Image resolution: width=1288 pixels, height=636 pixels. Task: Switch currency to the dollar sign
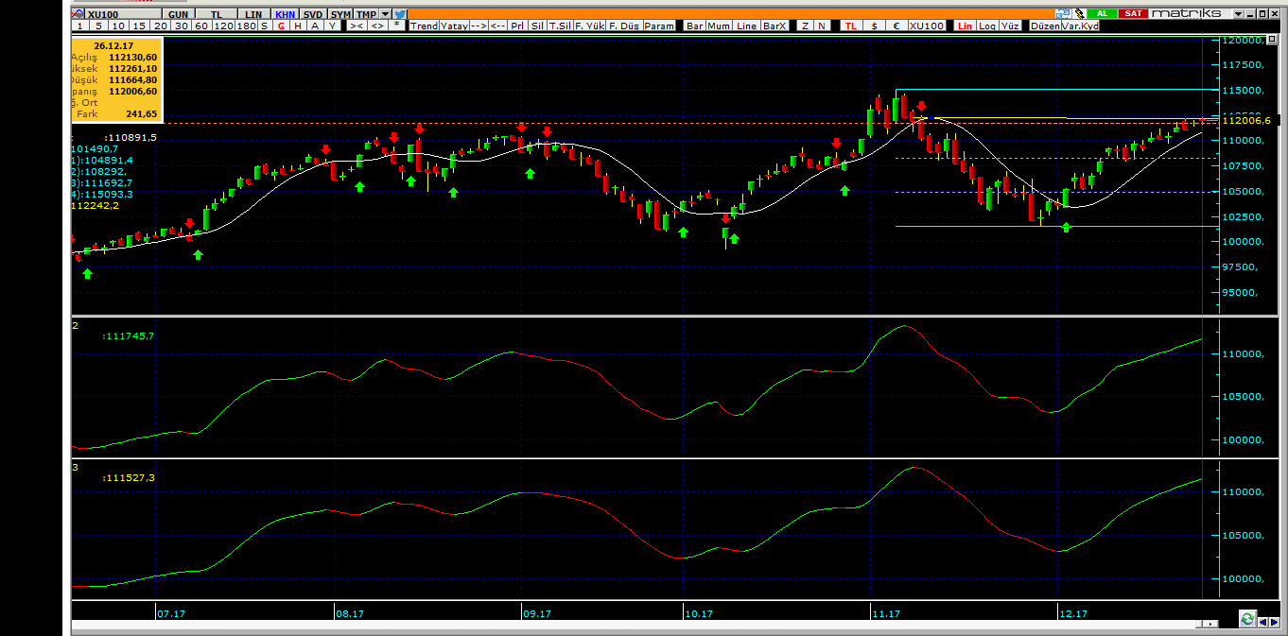873,26
